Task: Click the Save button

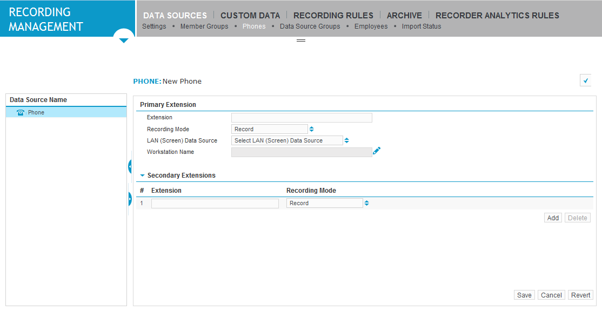Action: coord(524,295)
